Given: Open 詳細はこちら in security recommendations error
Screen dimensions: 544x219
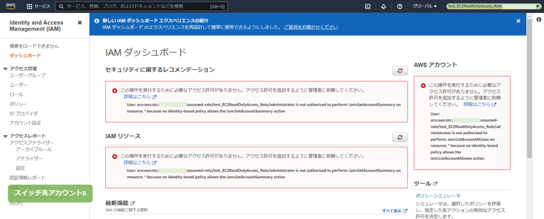Looking at the screenshot, I should [x=140, y=97].
